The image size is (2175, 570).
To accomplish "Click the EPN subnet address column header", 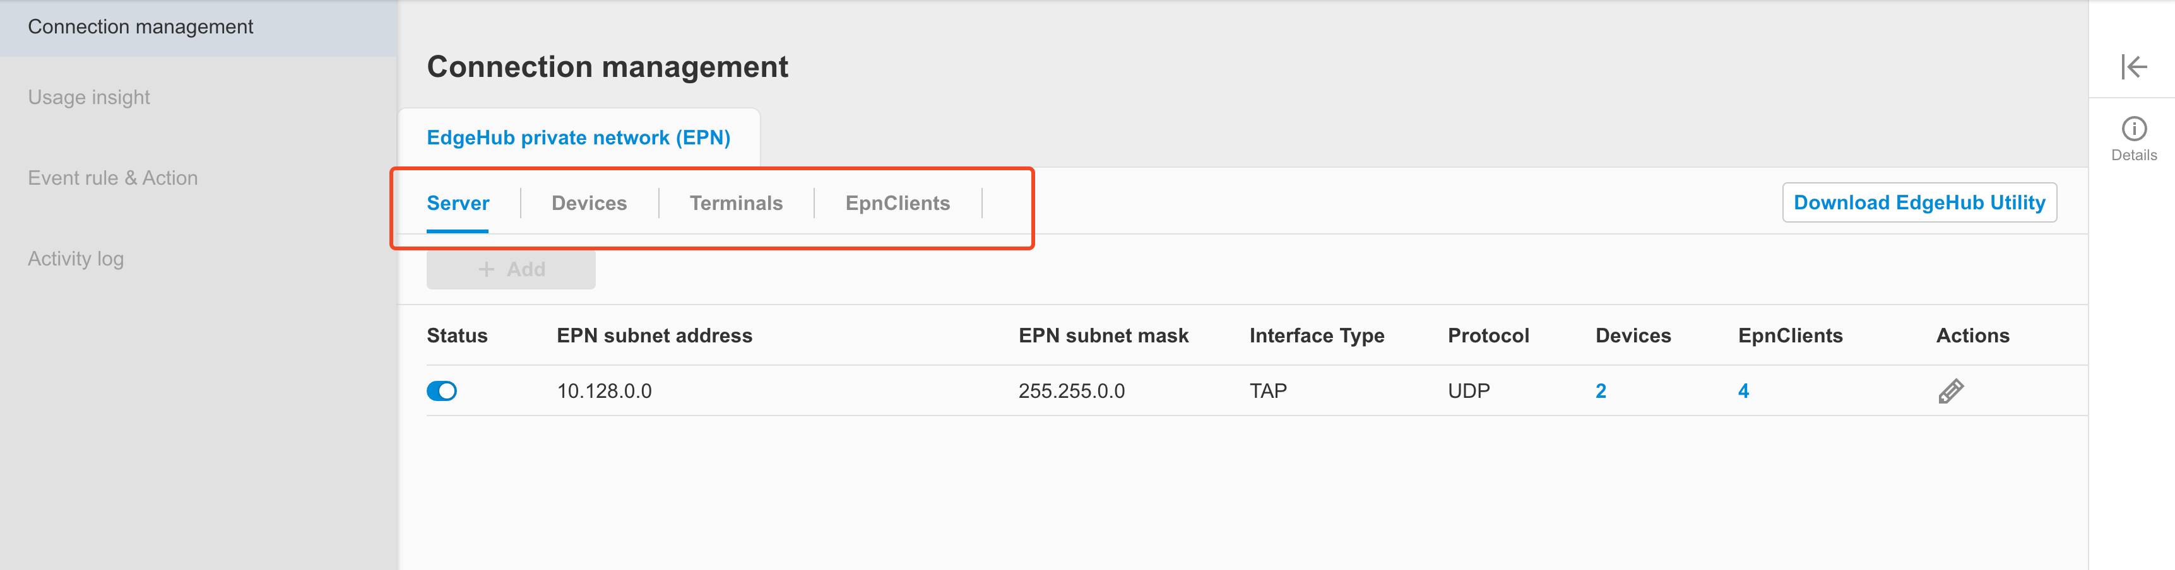I will [653, 335].
